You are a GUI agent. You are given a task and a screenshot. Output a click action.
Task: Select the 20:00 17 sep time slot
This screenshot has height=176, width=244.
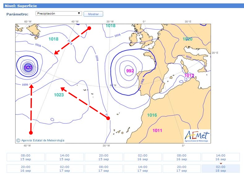(182, 169)
